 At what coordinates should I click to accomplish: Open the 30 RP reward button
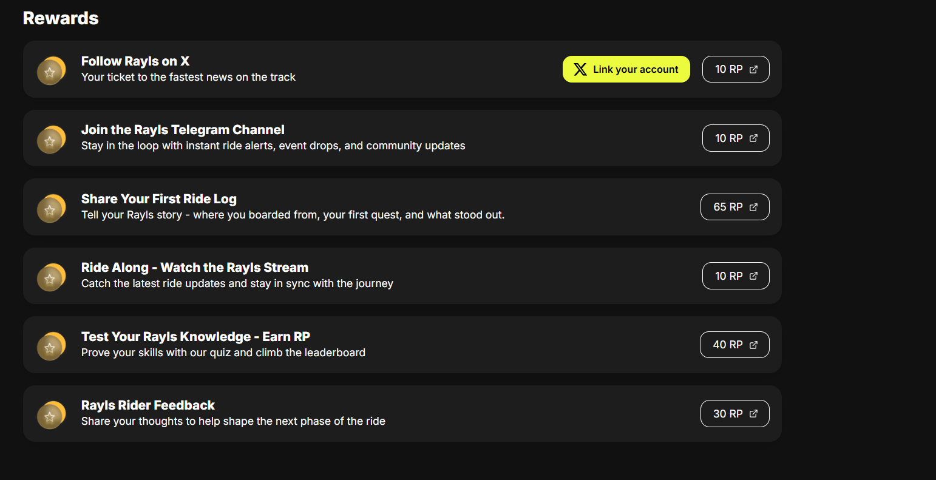click(734, 414)
